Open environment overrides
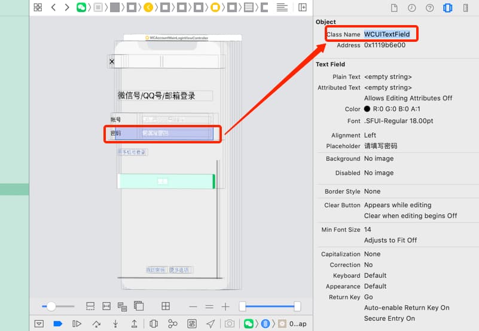The image size is (479, 331). coord(192,324)
